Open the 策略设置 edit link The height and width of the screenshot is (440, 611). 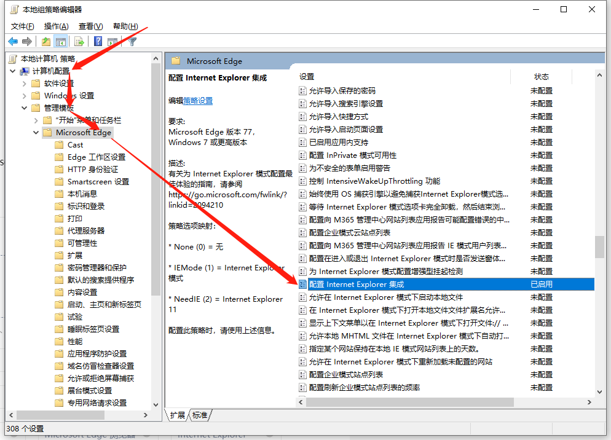[x=198, y=101]
